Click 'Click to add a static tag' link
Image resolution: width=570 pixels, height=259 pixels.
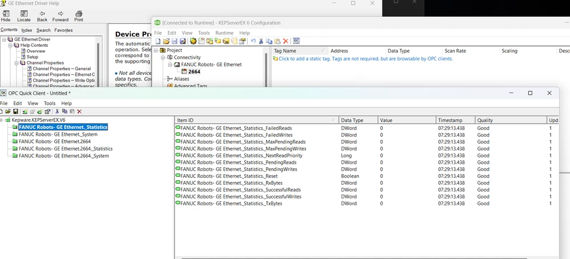[365, 59]
